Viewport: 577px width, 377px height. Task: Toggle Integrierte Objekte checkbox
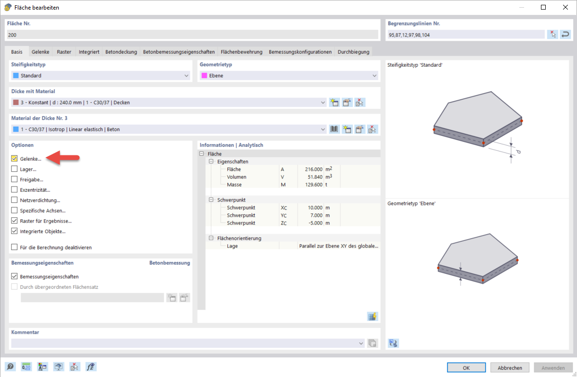(14, 231)
